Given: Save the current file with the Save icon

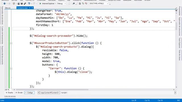Looking at the screenshot, I should 22,4.
